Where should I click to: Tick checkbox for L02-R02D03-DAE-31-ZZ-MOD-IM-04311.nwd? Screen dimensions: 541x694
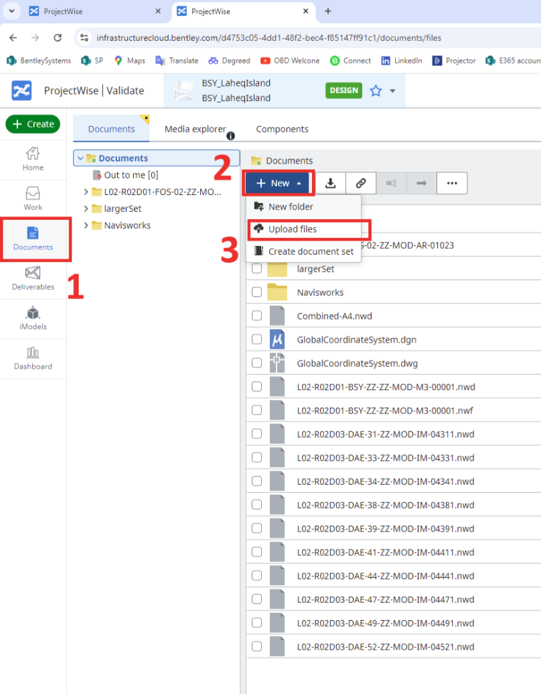coord(257,434)
